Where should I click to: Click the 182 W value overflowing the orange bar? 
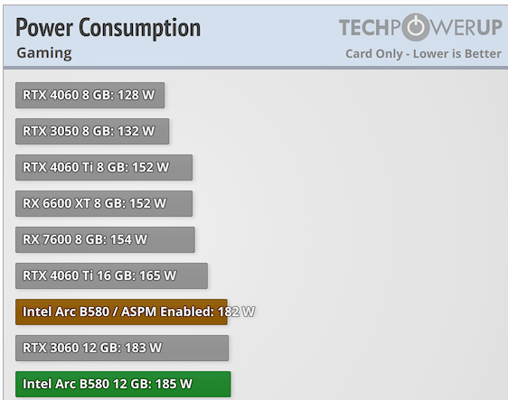(x=236, y=312)
